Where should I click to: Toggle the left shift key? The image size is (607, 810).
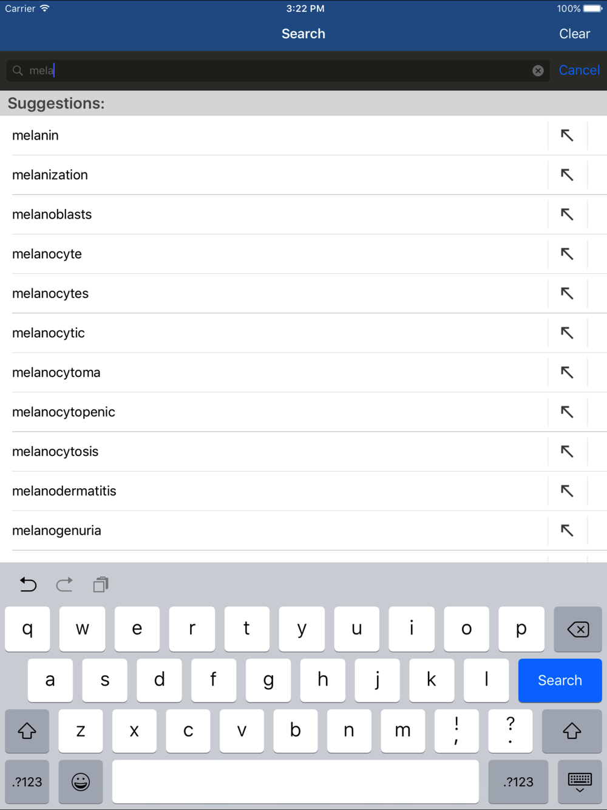tap(27, 731)
